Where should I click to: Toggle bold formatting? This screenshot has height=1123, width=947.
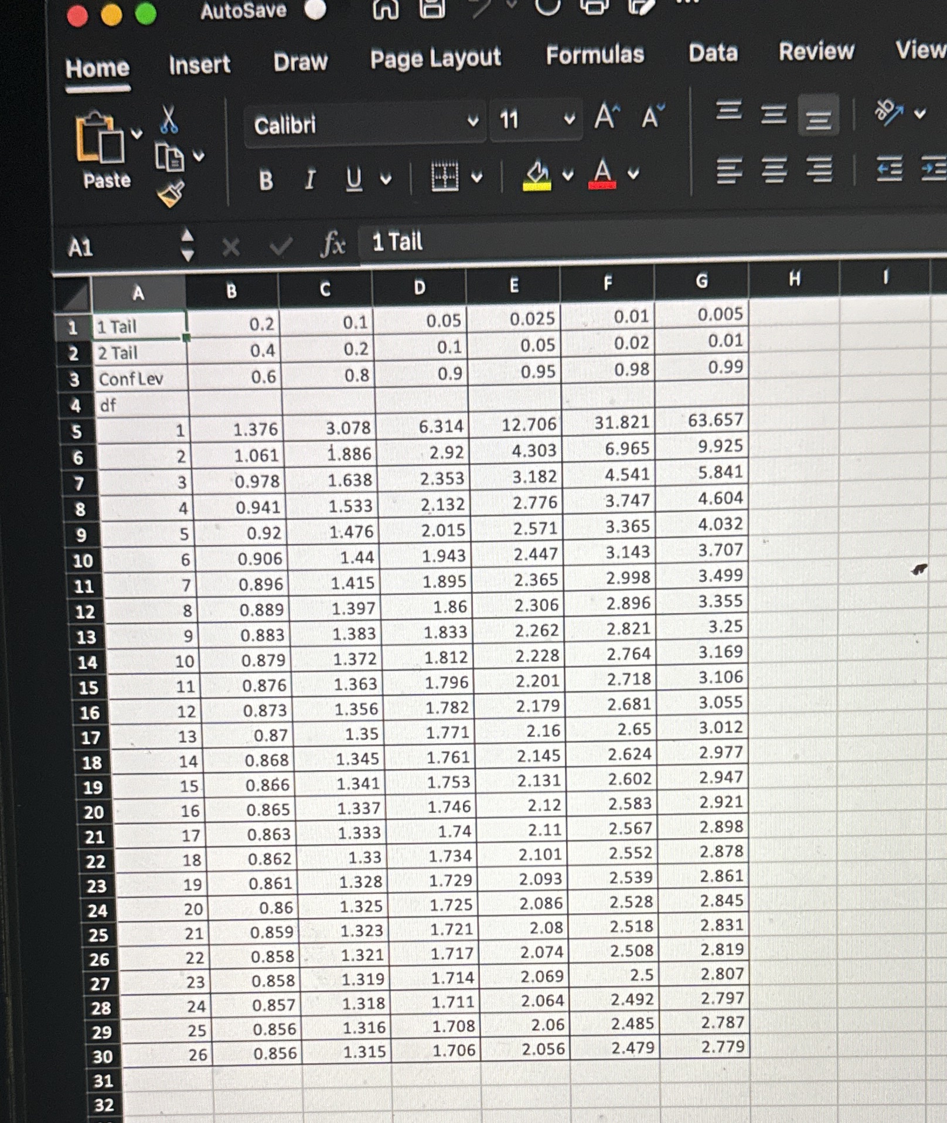click(267, 179)
